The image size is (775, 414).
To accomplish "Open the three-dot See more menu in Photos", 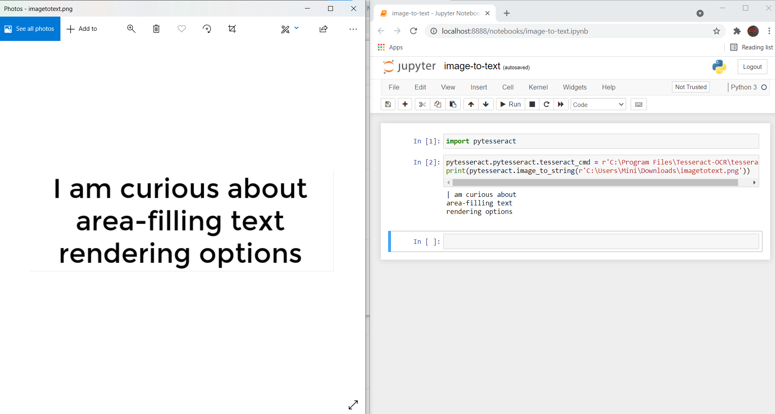I will 353,29.
